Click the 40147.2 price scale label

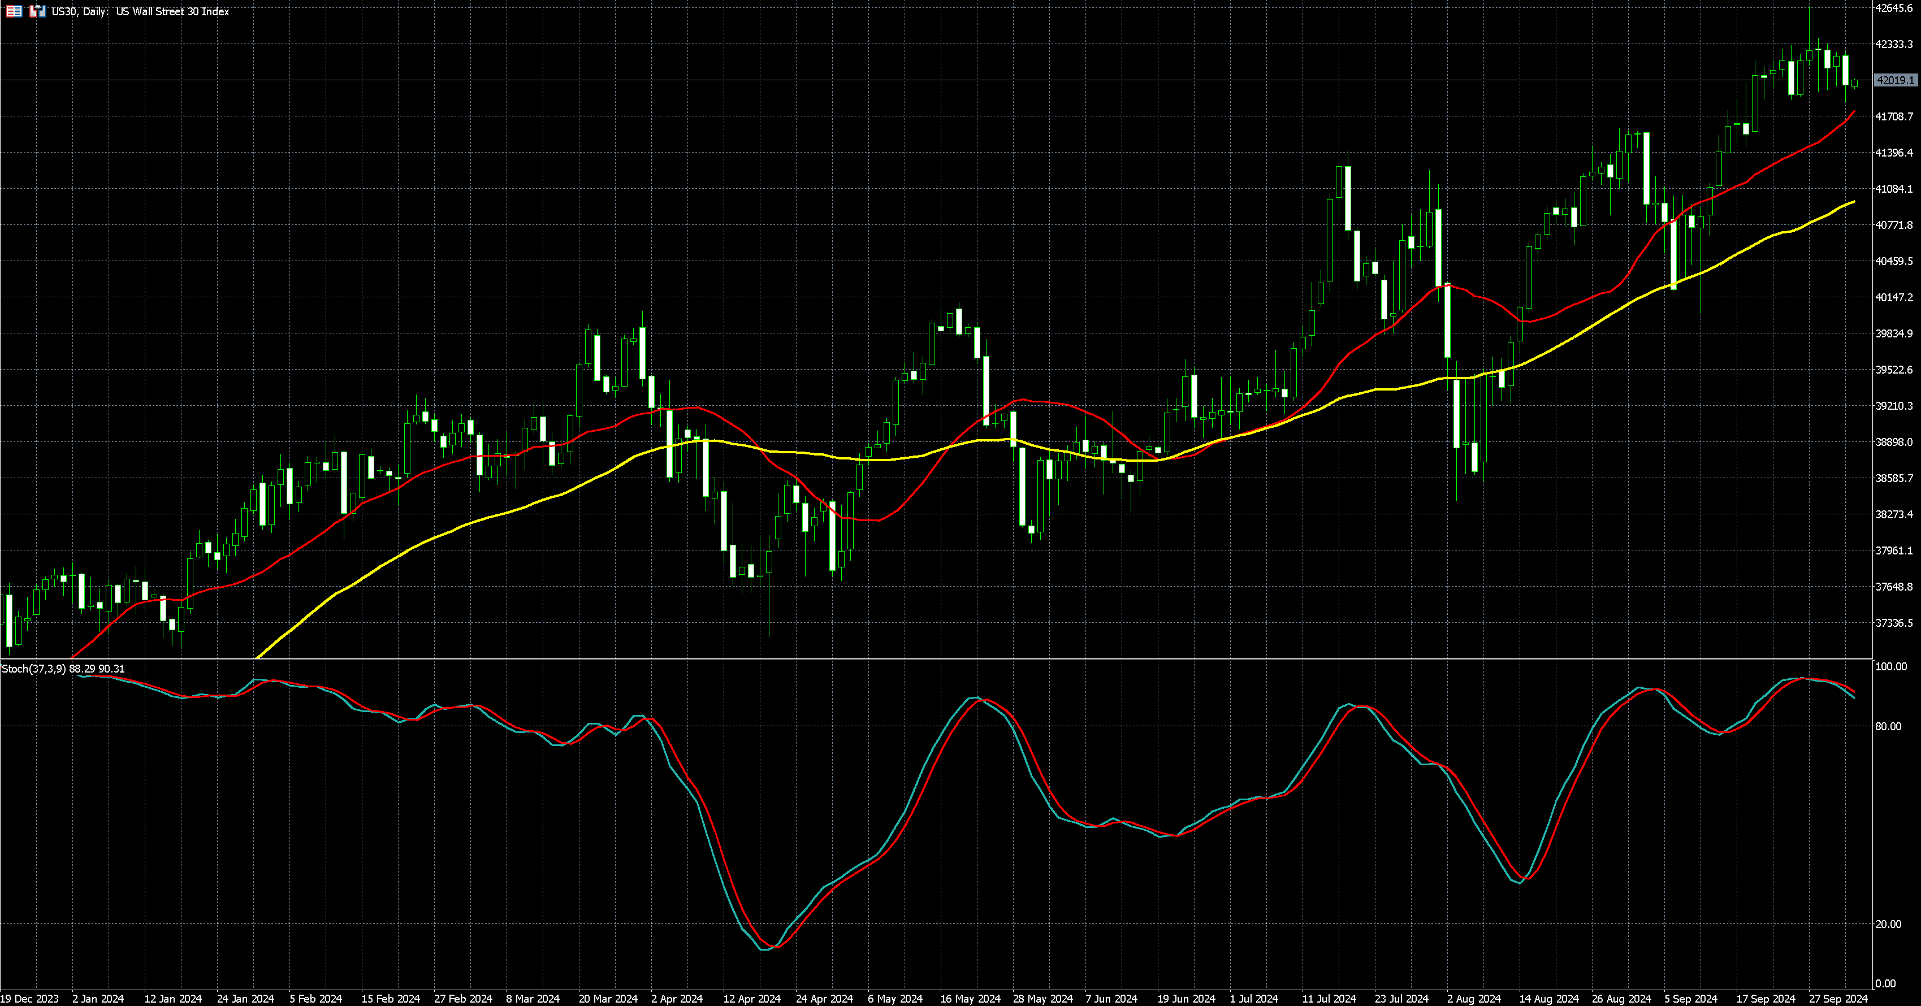pos(1895,297)
